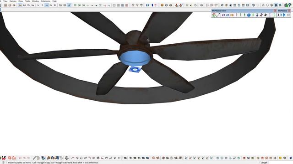Image resolution: width=293 pixels, height=164 pixels.
Task: Click the MSPhysics play simulation button
Action: coord(284,15)
